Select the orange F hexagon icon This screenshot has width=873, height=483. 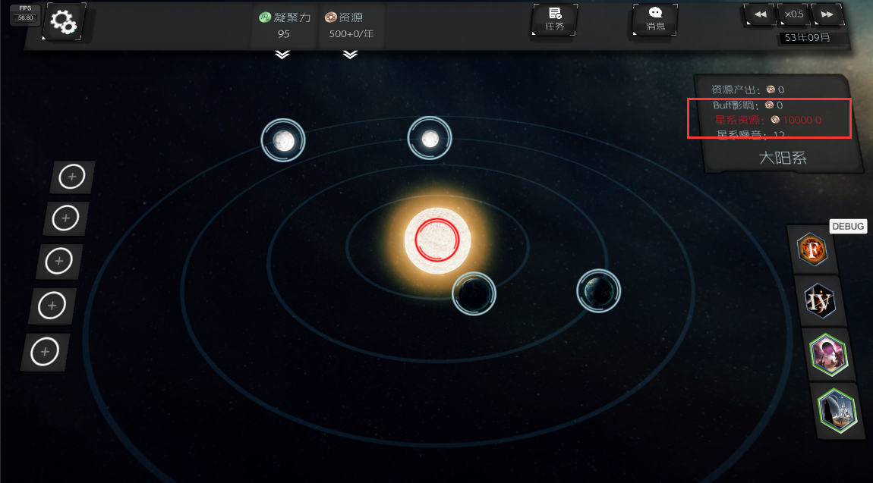tap(812, 249)
